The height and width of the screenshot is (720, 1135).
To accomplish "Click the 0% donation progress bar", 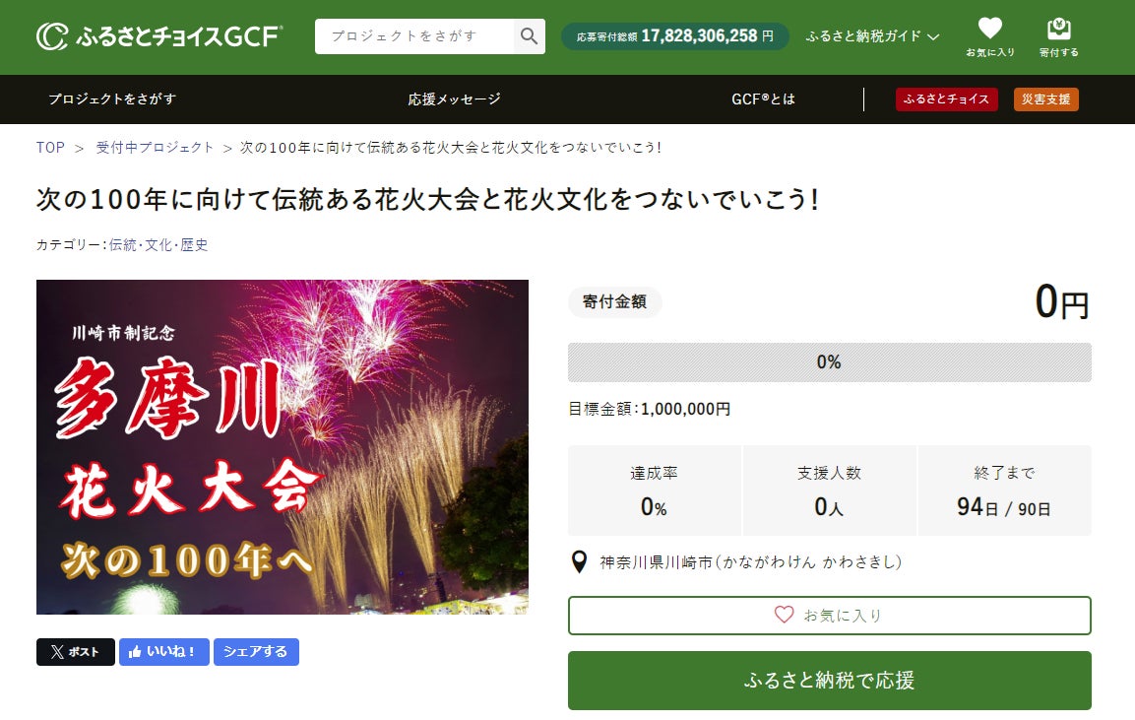I will 830,362.
